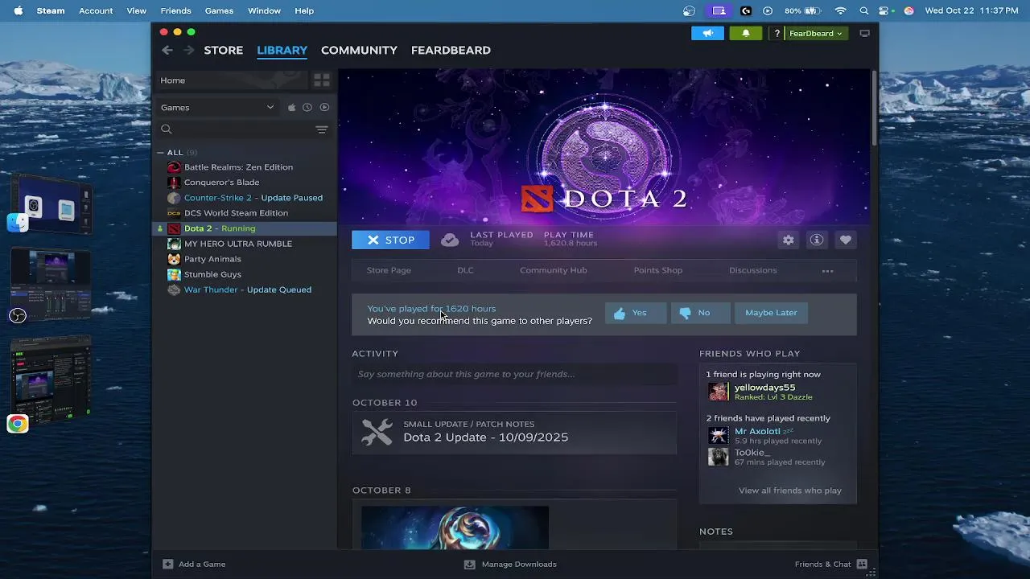Screen dimensions: 1030x579
Task: Open the Apple menu
Action: coord(18,10)
